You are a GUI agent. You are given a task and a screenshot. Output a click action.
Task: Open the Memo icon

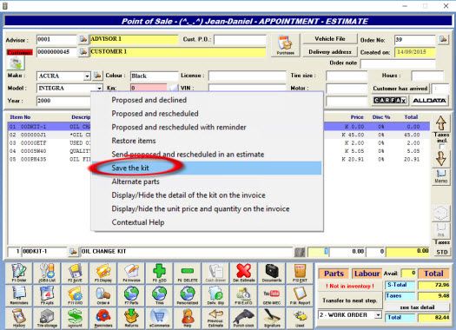pos(441,176)
